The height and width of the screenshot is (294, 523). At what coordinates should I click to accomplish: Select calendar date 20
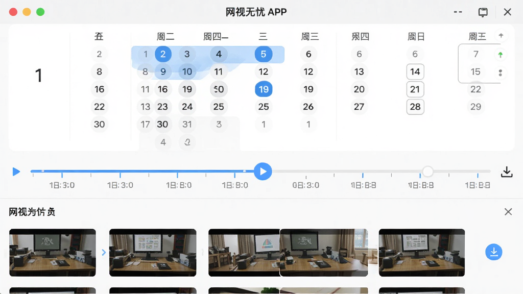click(x=359, y=89)
